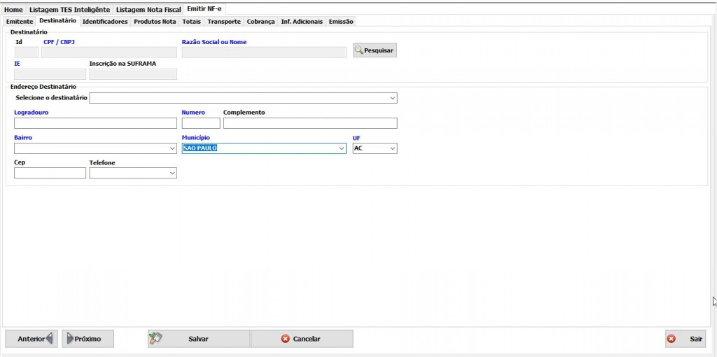Expand the Selecione o destinatário dropdown
717x357 pixels.
click(x=392, y=98)
